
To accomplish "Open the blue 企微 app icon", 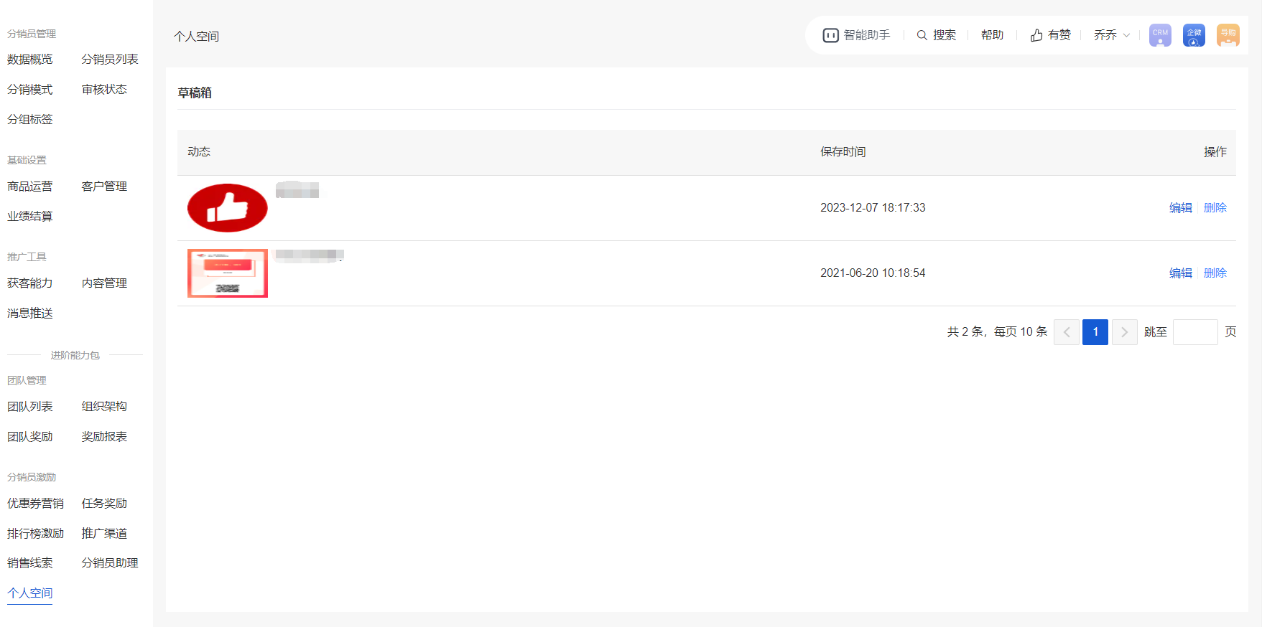I will [1194, 35].
